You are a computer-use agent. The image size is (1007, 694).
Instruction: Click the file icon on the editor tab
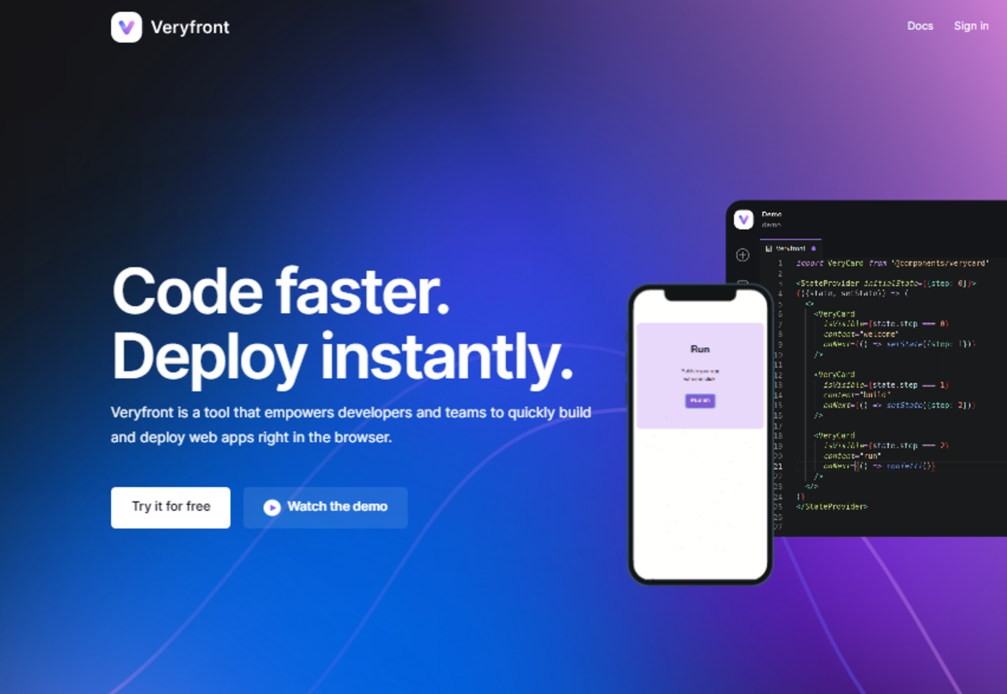click(x=768, y=249)
